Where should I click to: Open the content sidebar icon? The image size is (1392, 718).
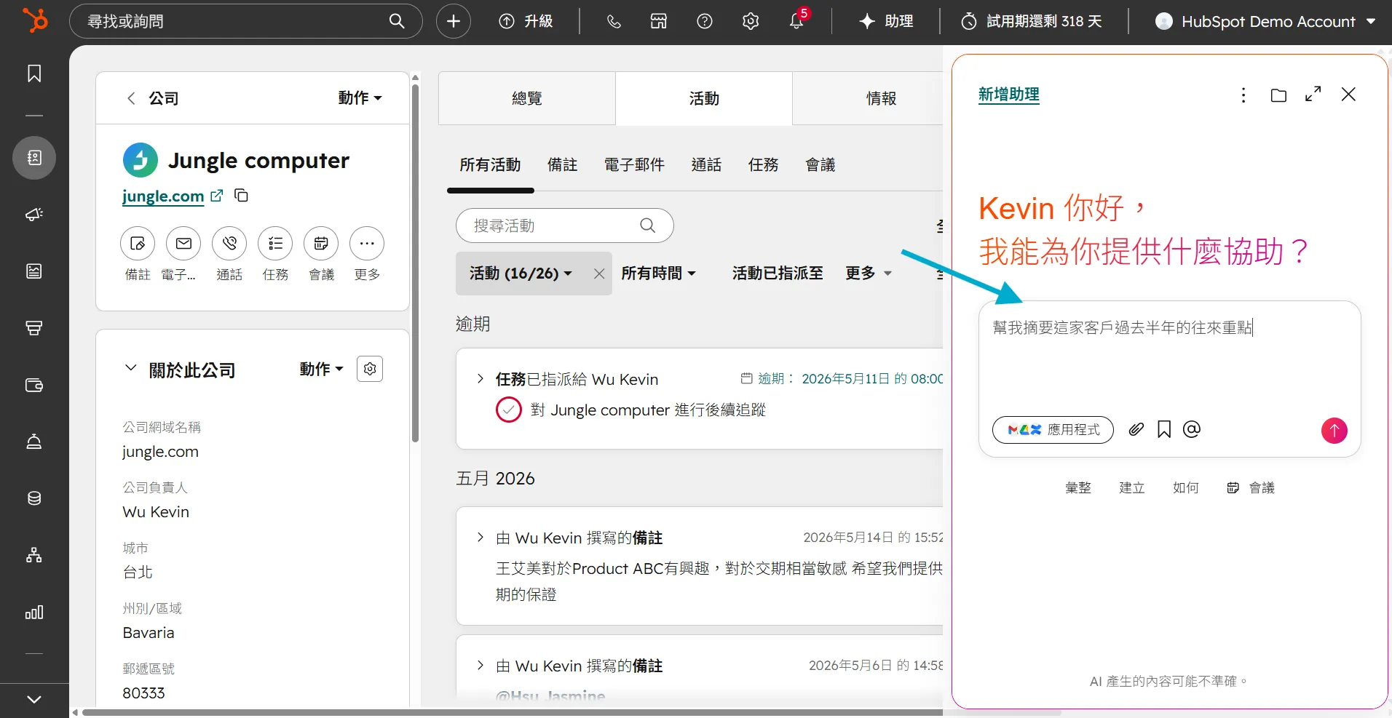point(34,271)
